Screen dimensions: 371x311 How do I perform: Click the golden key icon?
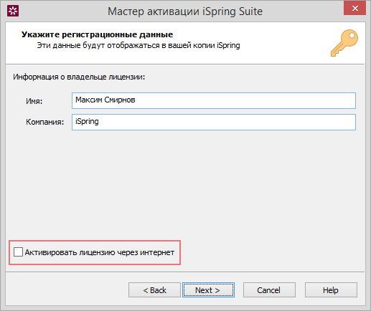pyautogui.click(x=344, y=43)
